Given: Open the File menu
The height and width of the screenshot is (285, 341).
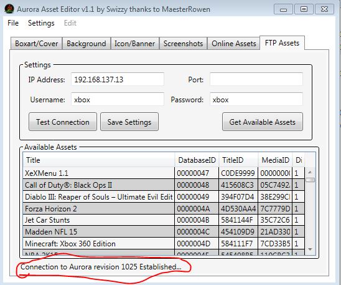Looking at the screenshot, I should [13, 23].
